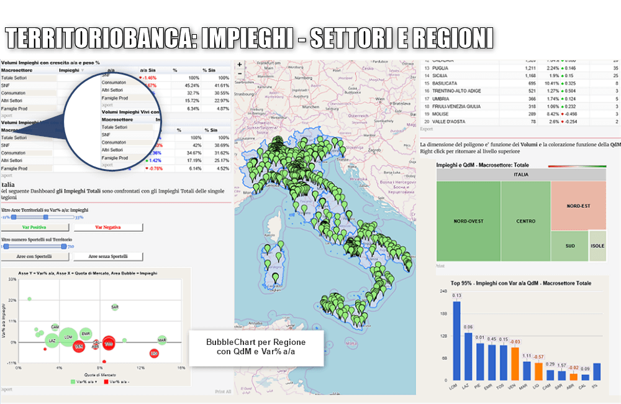
Task: Click Export under the regions ranking table
Action: (426, 129)
